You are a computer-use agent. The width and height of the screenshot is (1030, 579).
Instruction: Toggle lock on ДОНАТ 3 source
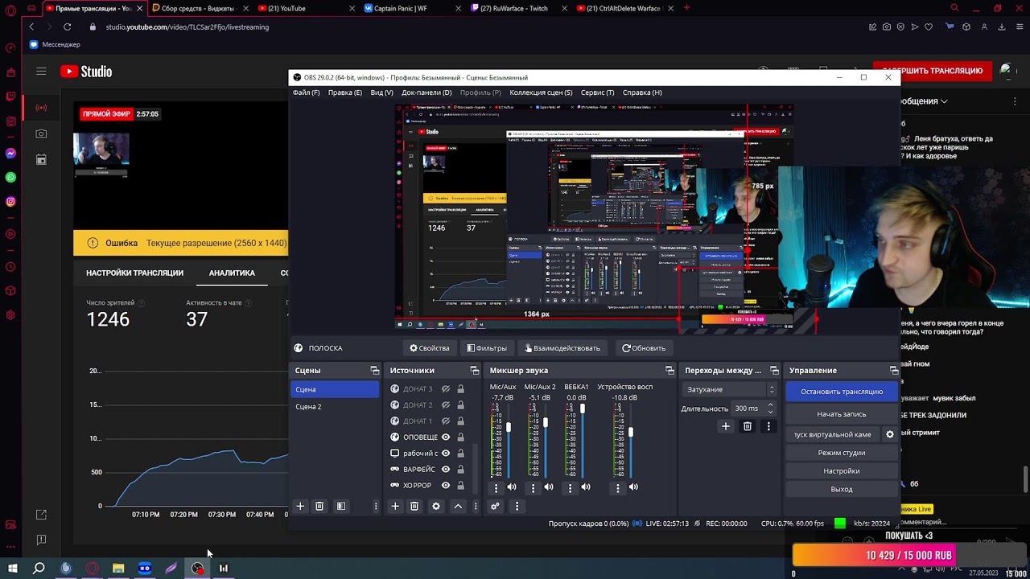tap(460, 389)
